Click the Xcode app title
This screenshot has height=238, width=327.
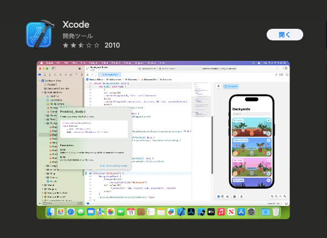76,24
